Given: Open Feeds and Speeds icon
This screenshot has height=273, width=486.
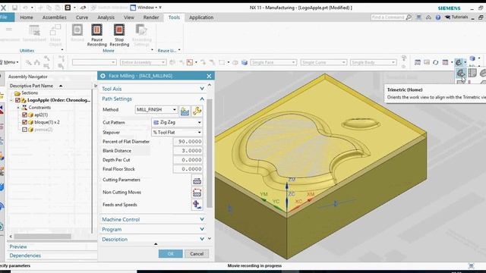Looking at the screenshot, I should pos(197,205).
